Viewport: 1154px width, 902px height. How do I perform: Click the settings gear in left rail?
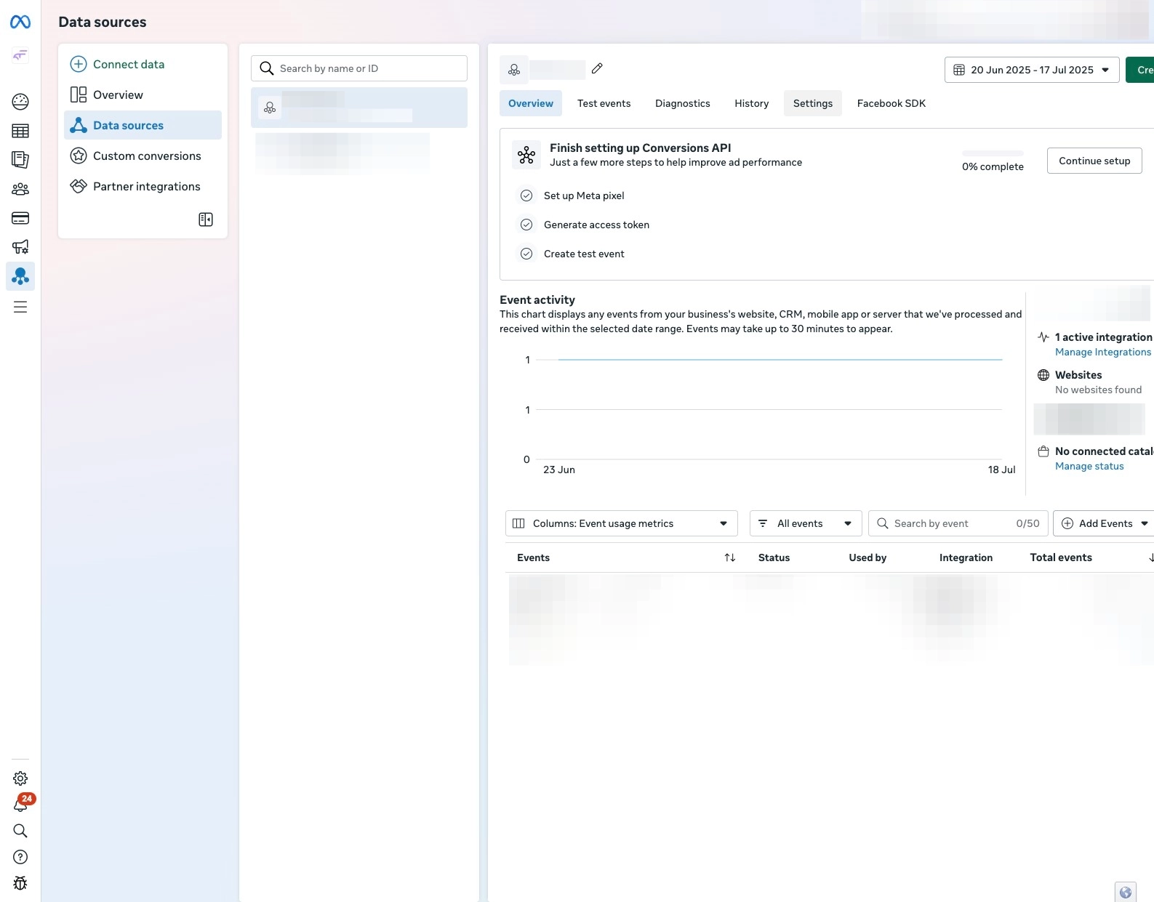(20, 778)
